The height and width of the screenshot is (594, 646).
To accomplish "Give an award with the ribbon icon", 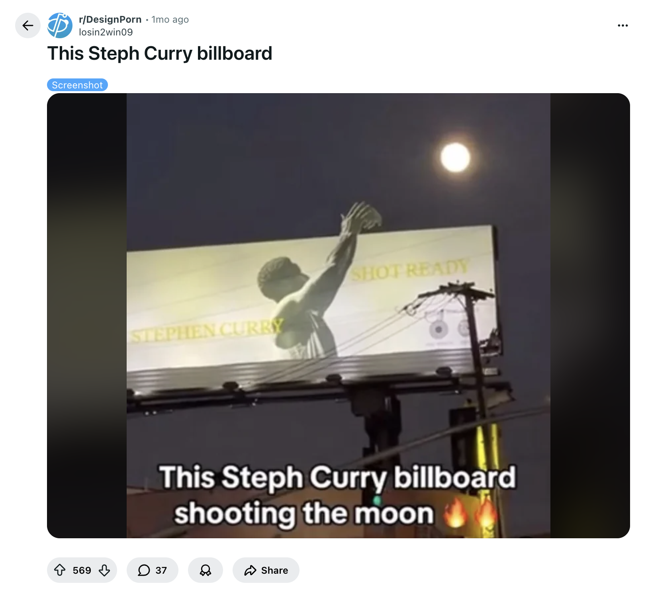I will pyautogui.click(x=206, y=570).
